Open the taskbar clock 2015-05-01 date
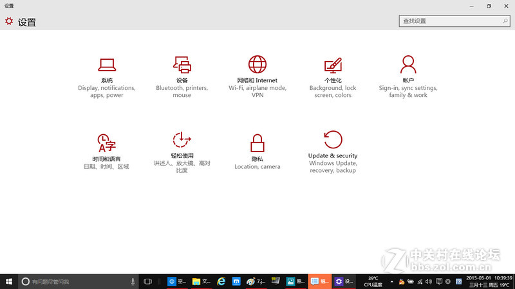This screenshot has width=515, height=289. point(489,281)
